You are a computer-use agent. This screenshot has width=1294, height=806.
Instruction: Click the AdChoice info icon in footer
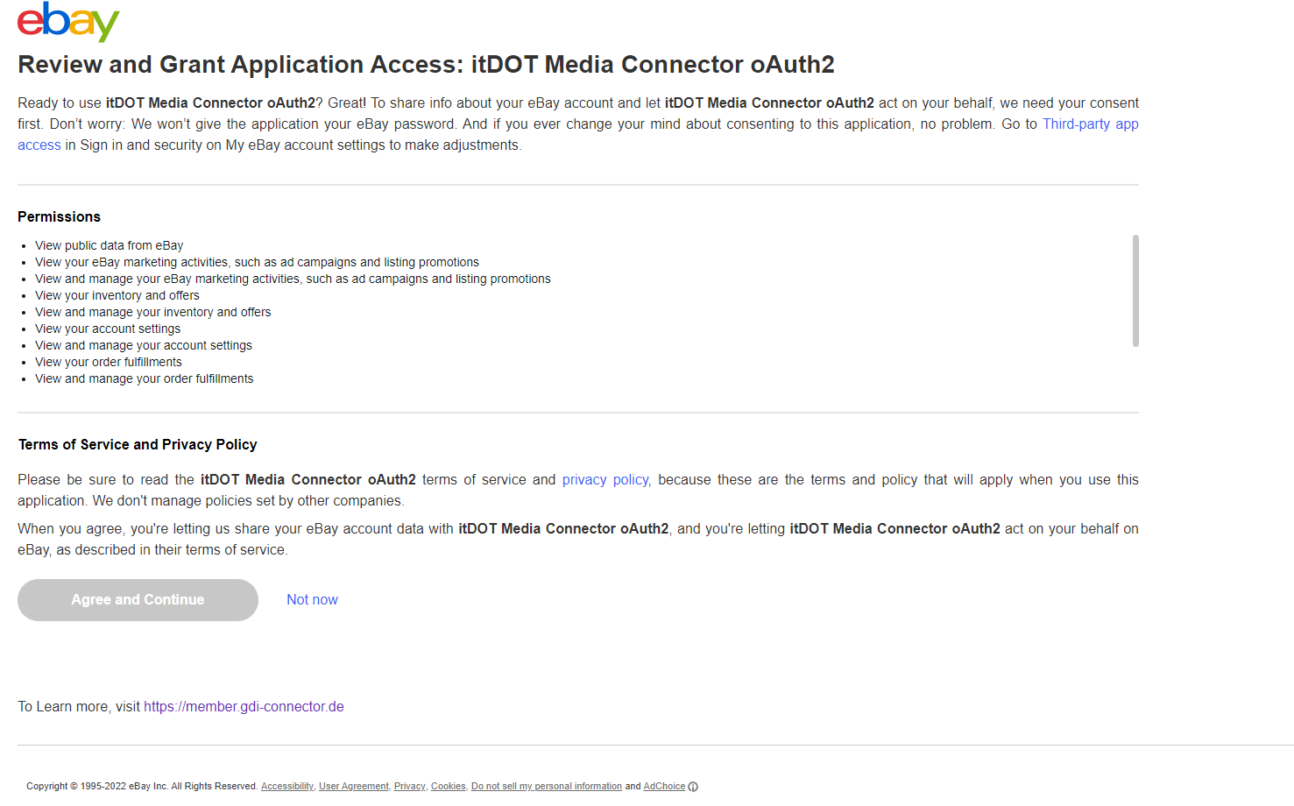point(693,787)
